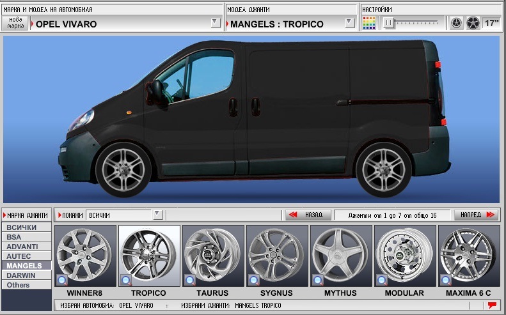Select the AUTEC wheel brand

(x=26, y=256)
